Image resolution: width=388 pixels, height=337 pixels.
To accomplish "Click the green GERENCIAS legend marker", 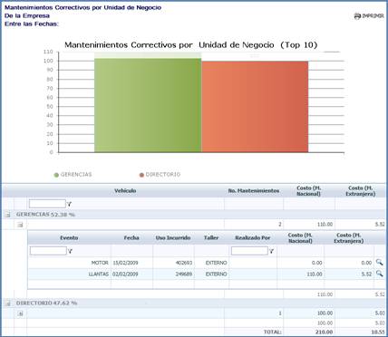I will (x=56, y=175).
